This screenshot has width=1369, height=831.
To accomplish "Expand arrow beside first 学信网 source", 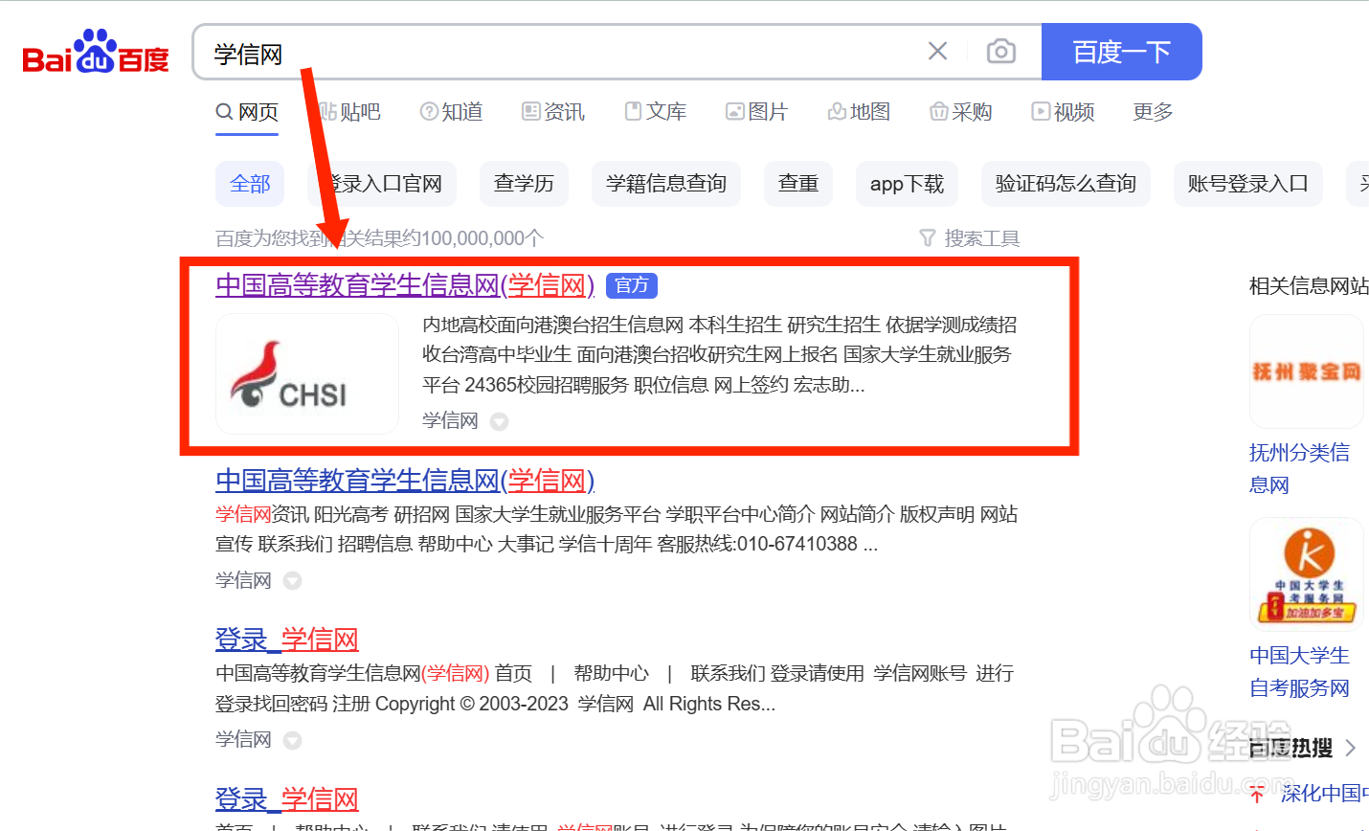I will pos(499,421).
